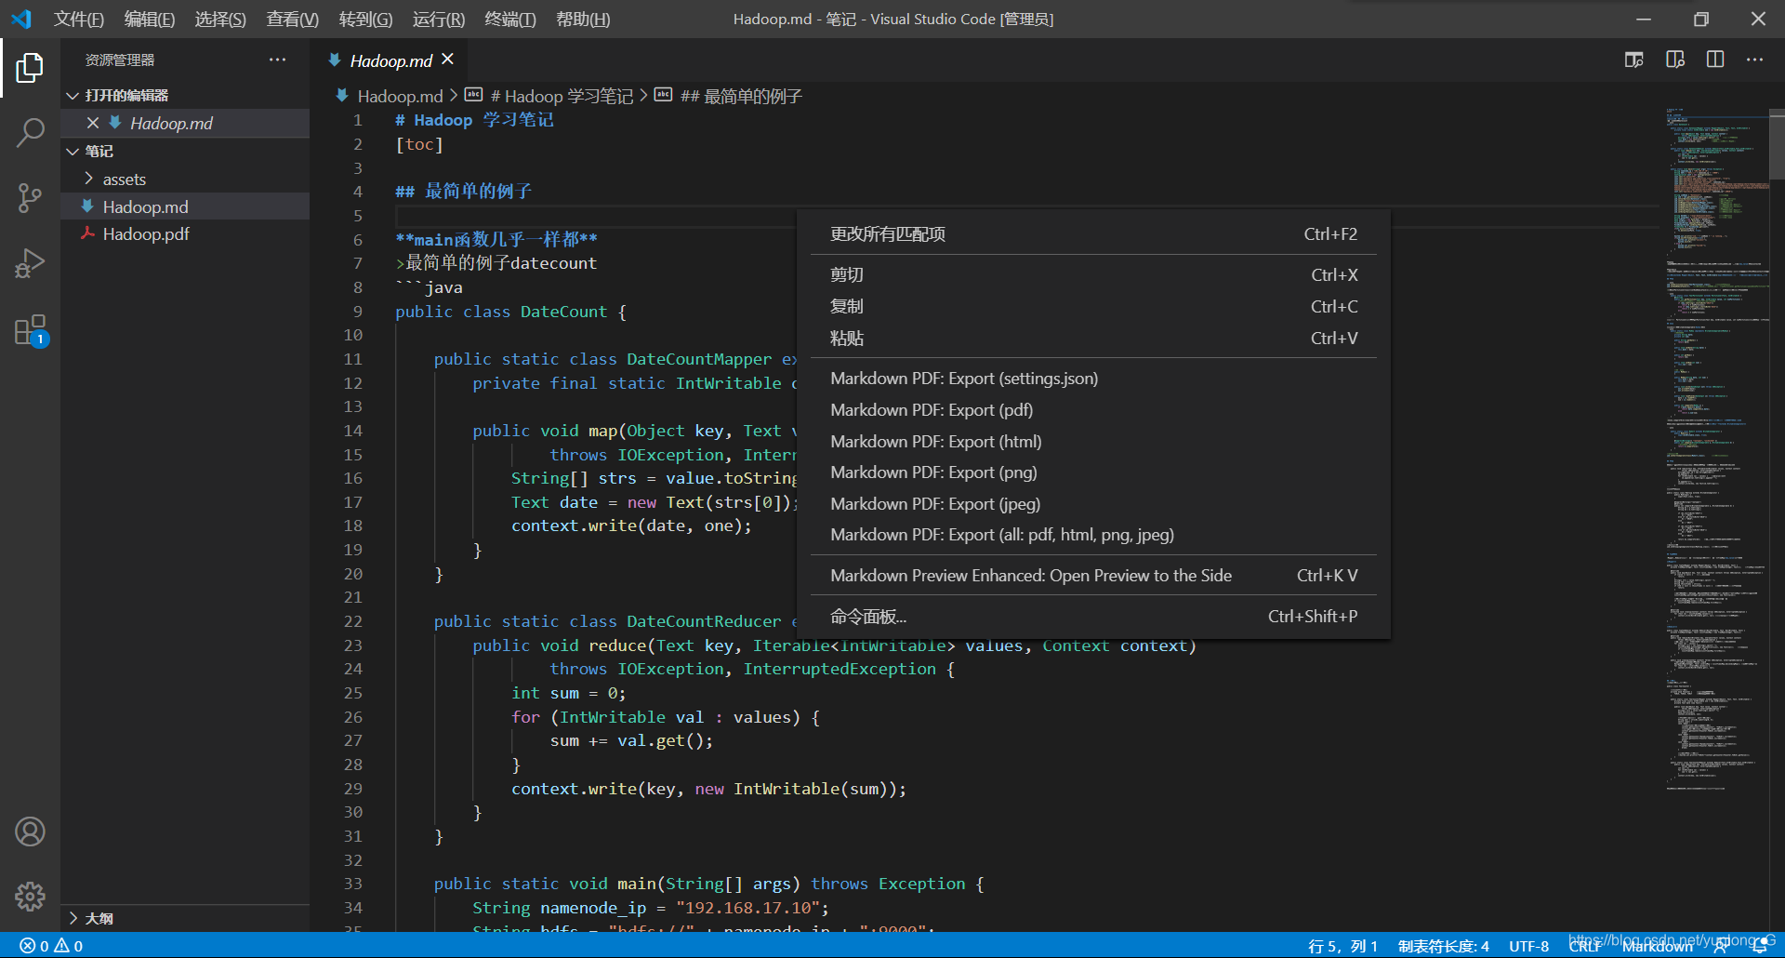The width and height of the screenshot is (1785, 958).
Task: Select Markdown Preview Enhanced: Open Preview to the Side
Action: click(x=1093, y=576)
